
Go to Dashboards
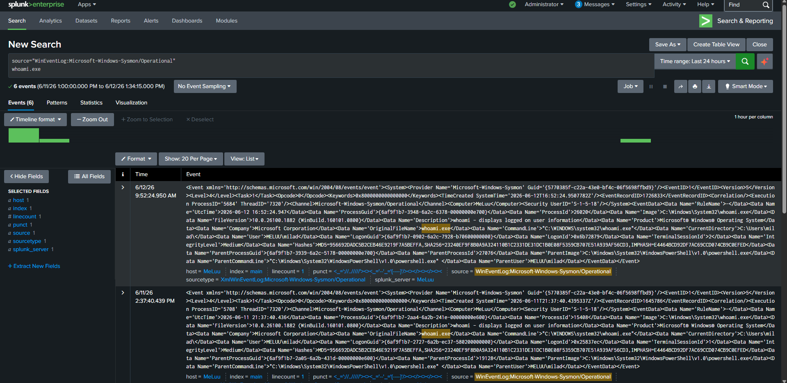click(187, 21)
